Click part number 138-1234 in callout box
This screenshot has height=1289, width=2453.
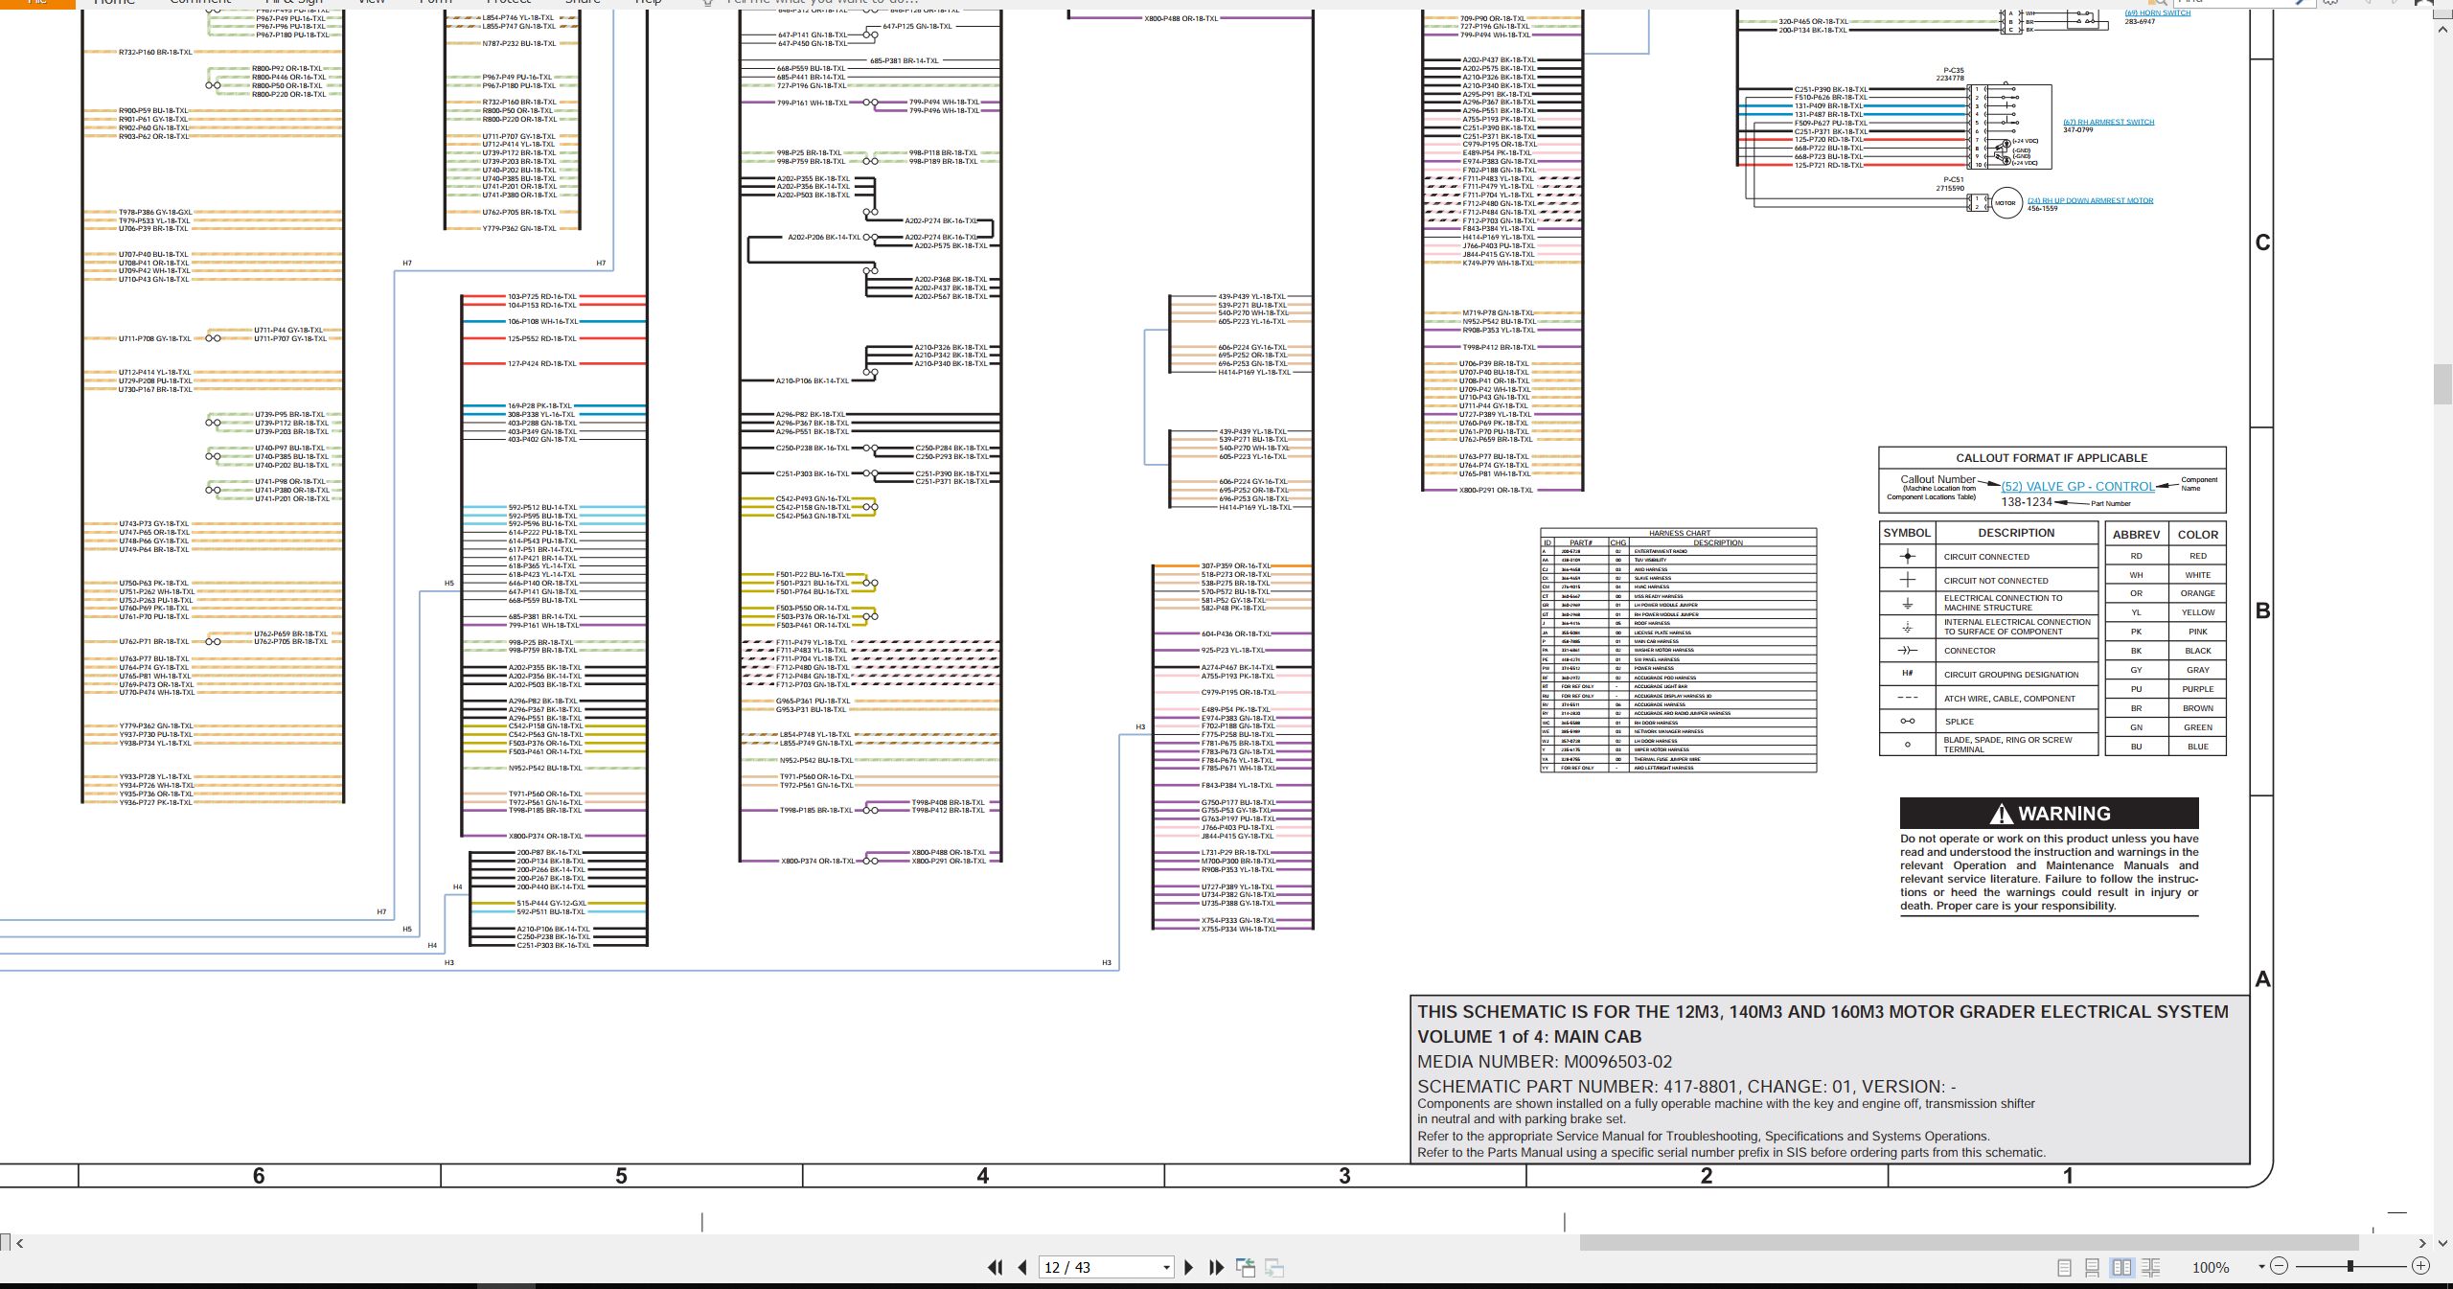click(2027, 502)
